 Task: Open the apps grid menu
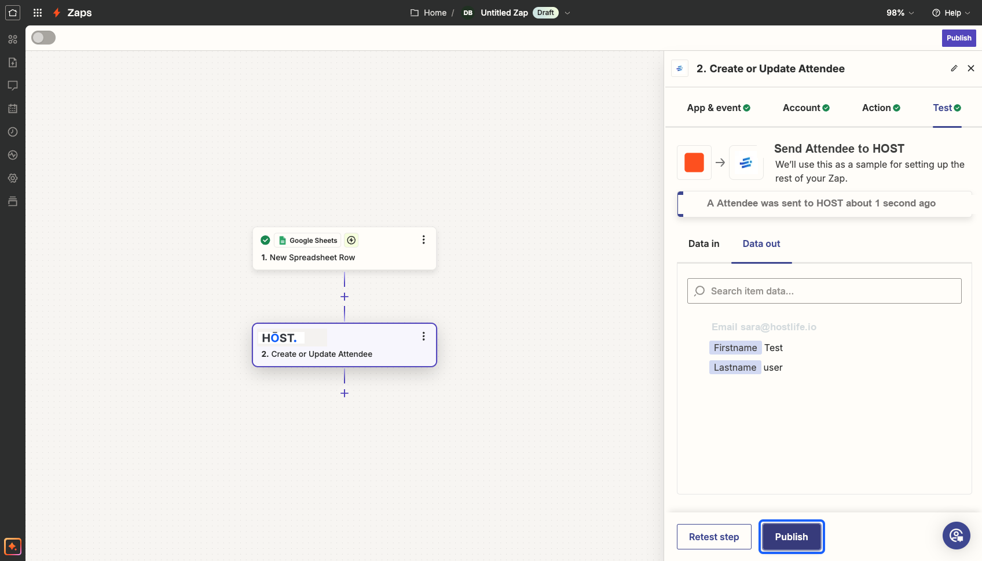pyautogui.click(x=38, y=13)
